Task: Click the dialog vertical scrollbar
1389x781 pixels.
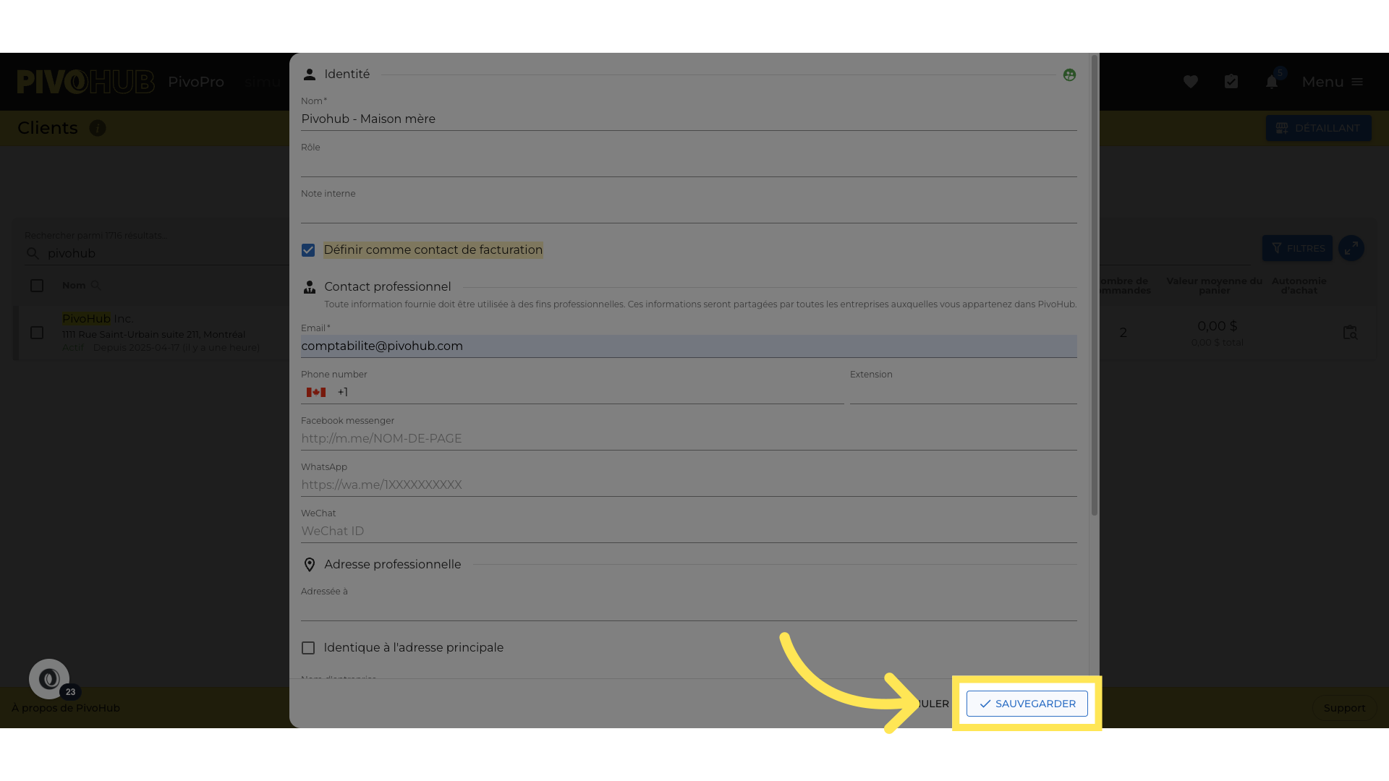Action: tap(1094, 289)
